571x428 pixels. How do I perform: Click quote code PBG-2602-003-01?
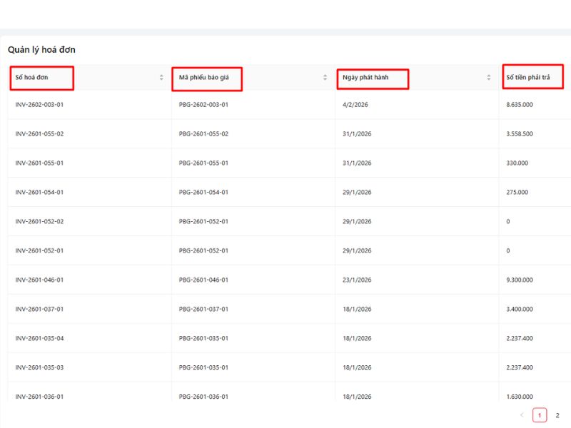coord(203,105)
